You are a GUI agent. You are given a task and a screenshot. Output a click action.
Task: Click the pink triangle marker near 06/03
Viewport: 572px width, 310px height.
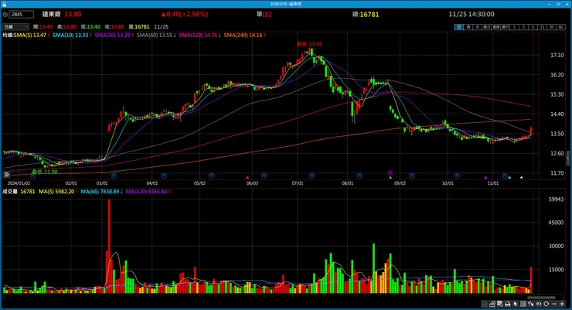[247, 178]
